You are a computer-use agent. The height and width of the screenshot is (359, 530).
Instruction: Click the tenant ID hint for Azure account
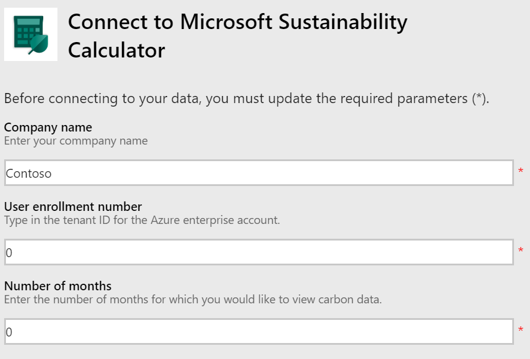[142, 220]
